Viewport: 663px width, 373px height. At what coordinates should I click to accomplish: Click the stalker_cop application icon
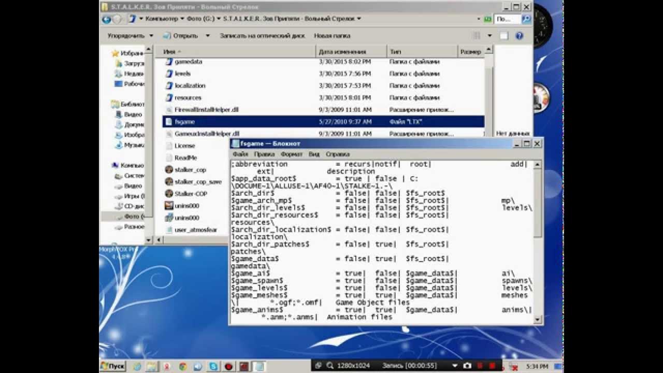169,169
